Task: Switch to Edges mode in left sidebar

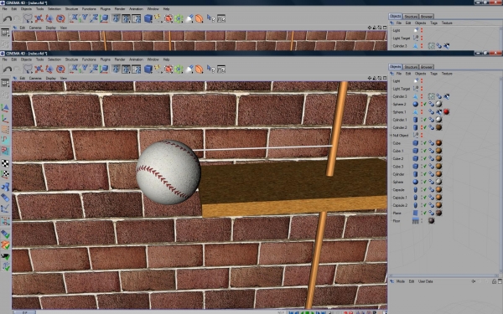Action: (x=5, y=140)
